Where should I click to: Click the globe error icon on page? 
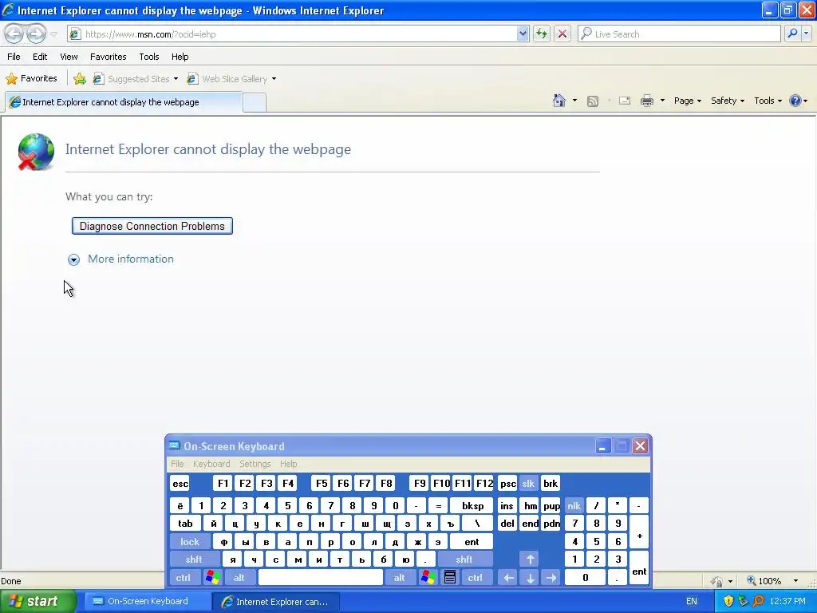point(35,152)
